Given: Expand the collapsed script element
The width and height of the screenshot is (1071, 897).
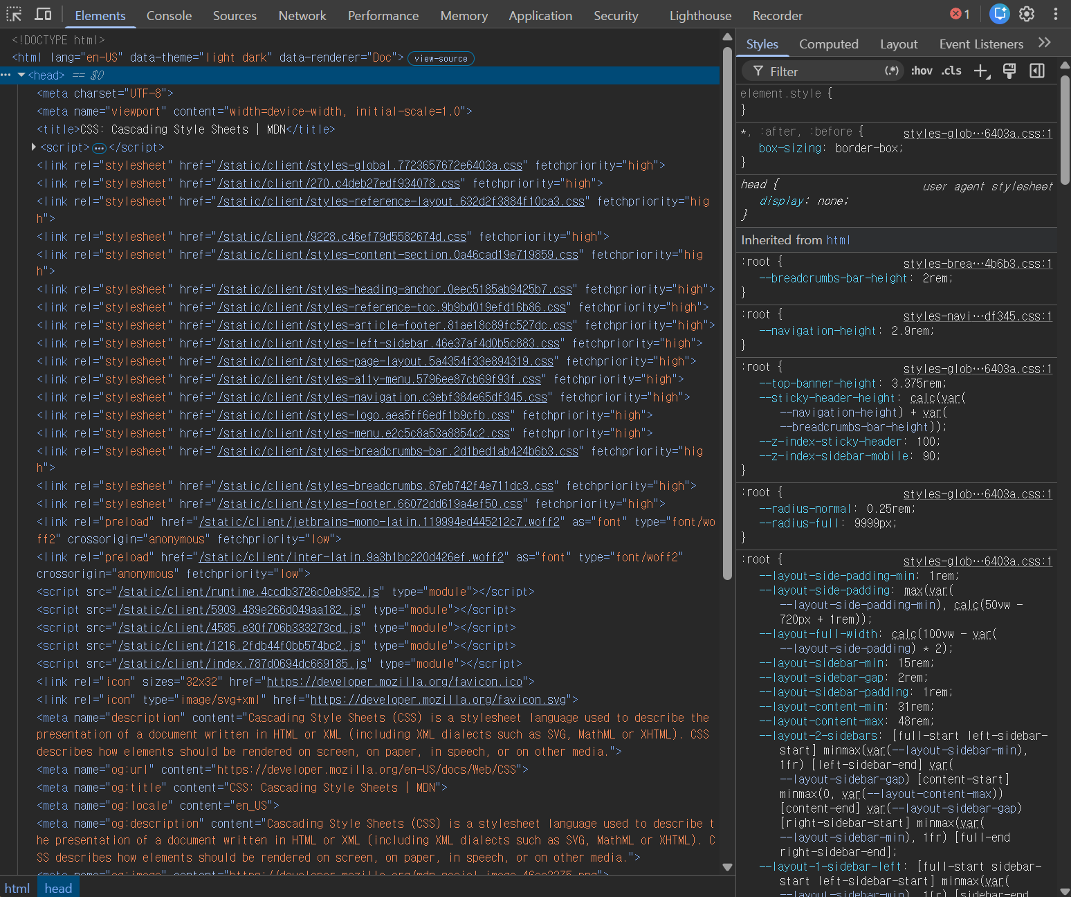Looking at the screenshot, I should click(33, 147).
